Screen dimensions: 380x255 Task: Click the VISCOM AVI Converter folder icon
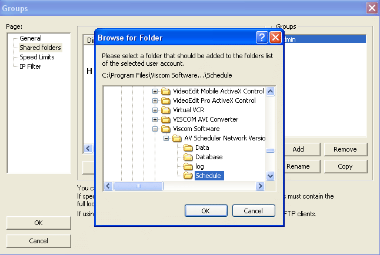[166, 119]
